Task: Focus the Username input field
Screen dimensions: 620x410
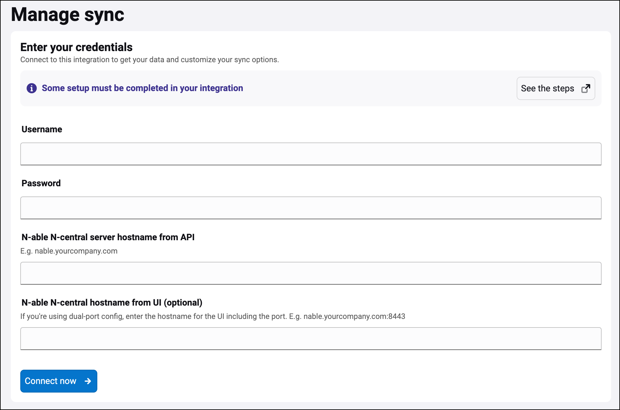Action: click(x=311, y=154)
